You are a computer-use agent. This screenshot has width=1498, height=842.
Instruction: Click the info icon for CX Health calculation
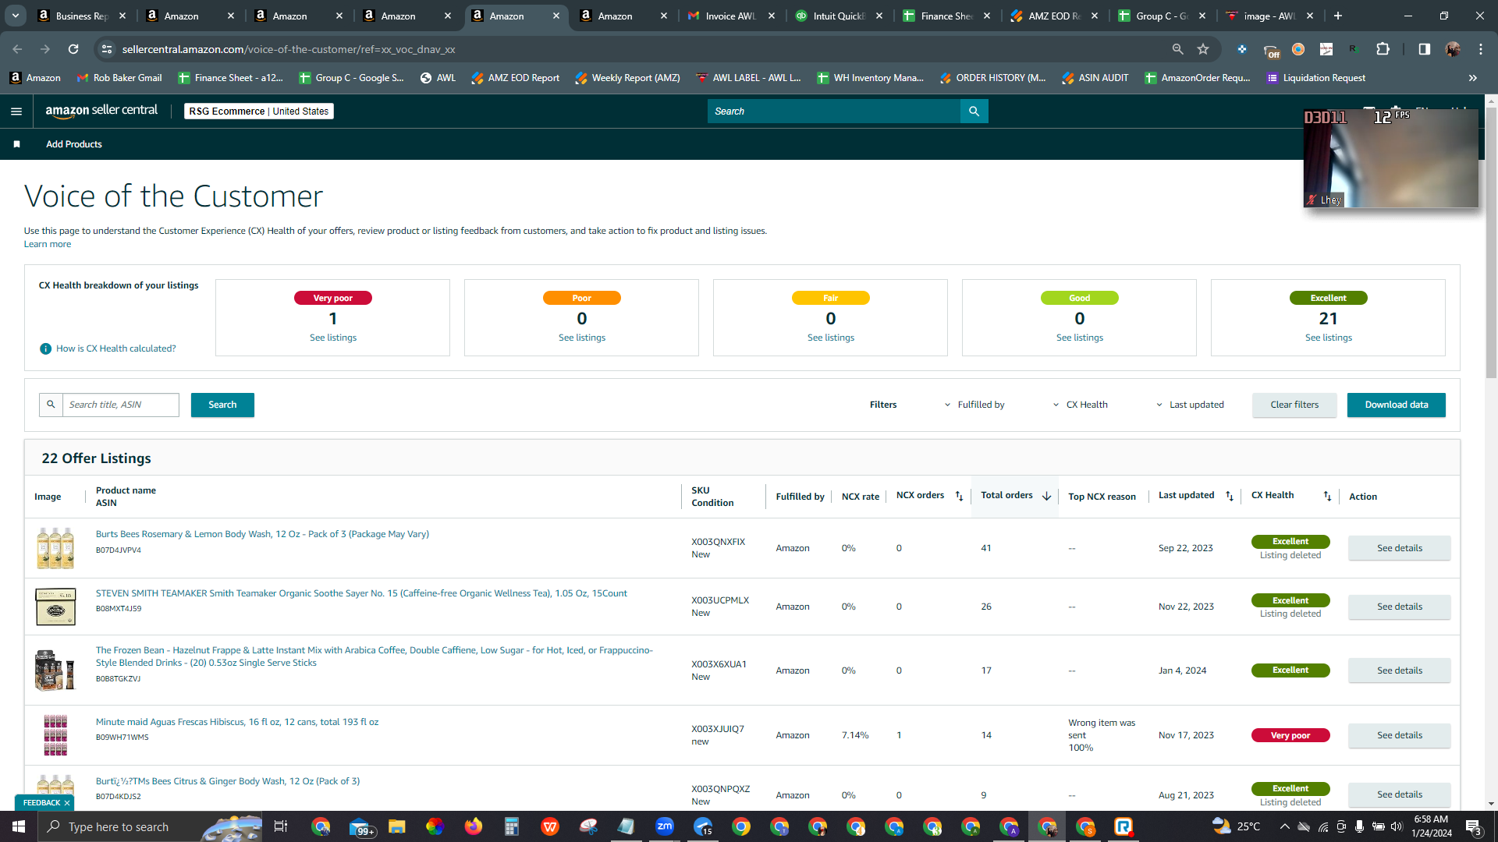45,348
